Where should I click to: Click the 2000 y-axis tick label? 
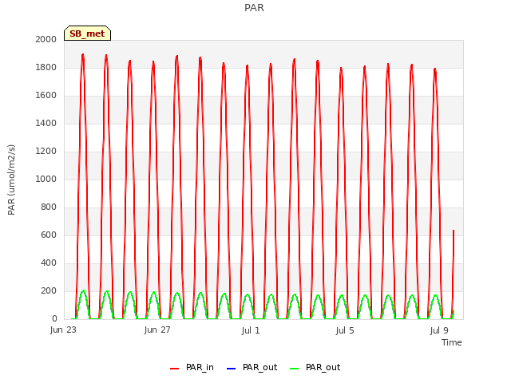(46, 39)
